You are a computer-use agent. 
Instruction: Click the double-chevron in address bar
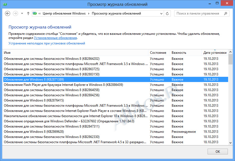(x=39, y=13)
